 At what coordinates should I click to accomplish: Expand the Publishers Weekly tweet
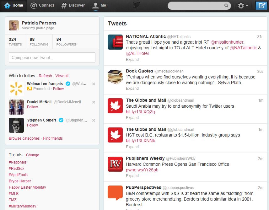[132, 176]
